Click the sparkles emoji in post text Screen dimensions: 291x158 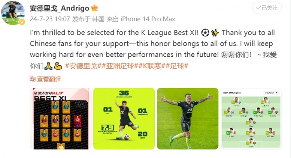coord(215,33)
